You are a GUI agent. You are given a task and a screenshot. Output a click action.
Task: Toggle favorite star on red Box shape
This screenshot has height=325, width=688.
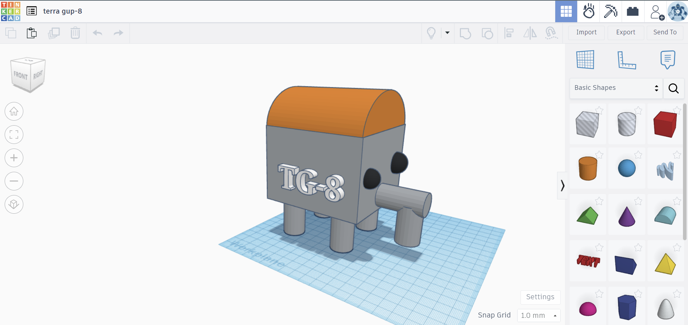coord(677,110)
